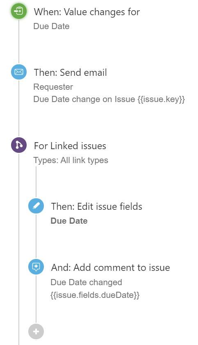The image size is (198, 345).
Task: Click the blue envelope email icon
Action: 19,72
